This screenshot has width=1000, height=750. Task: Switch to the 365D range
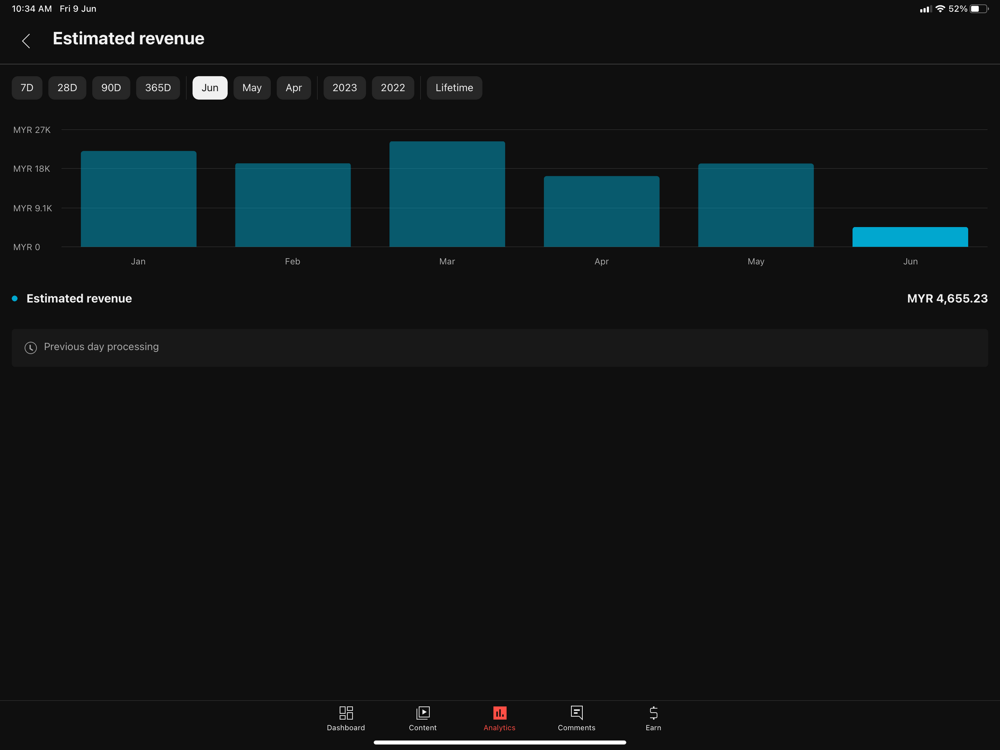(158, 88)
